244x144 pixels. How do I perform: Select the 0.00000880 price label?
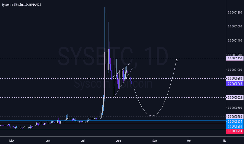[x=235, y=79]
